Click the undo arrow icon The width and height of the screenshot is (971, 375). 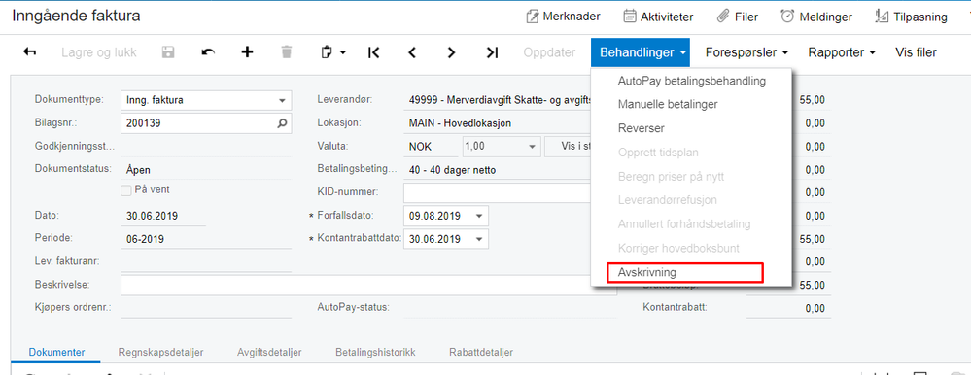click(x=208, y=52)
